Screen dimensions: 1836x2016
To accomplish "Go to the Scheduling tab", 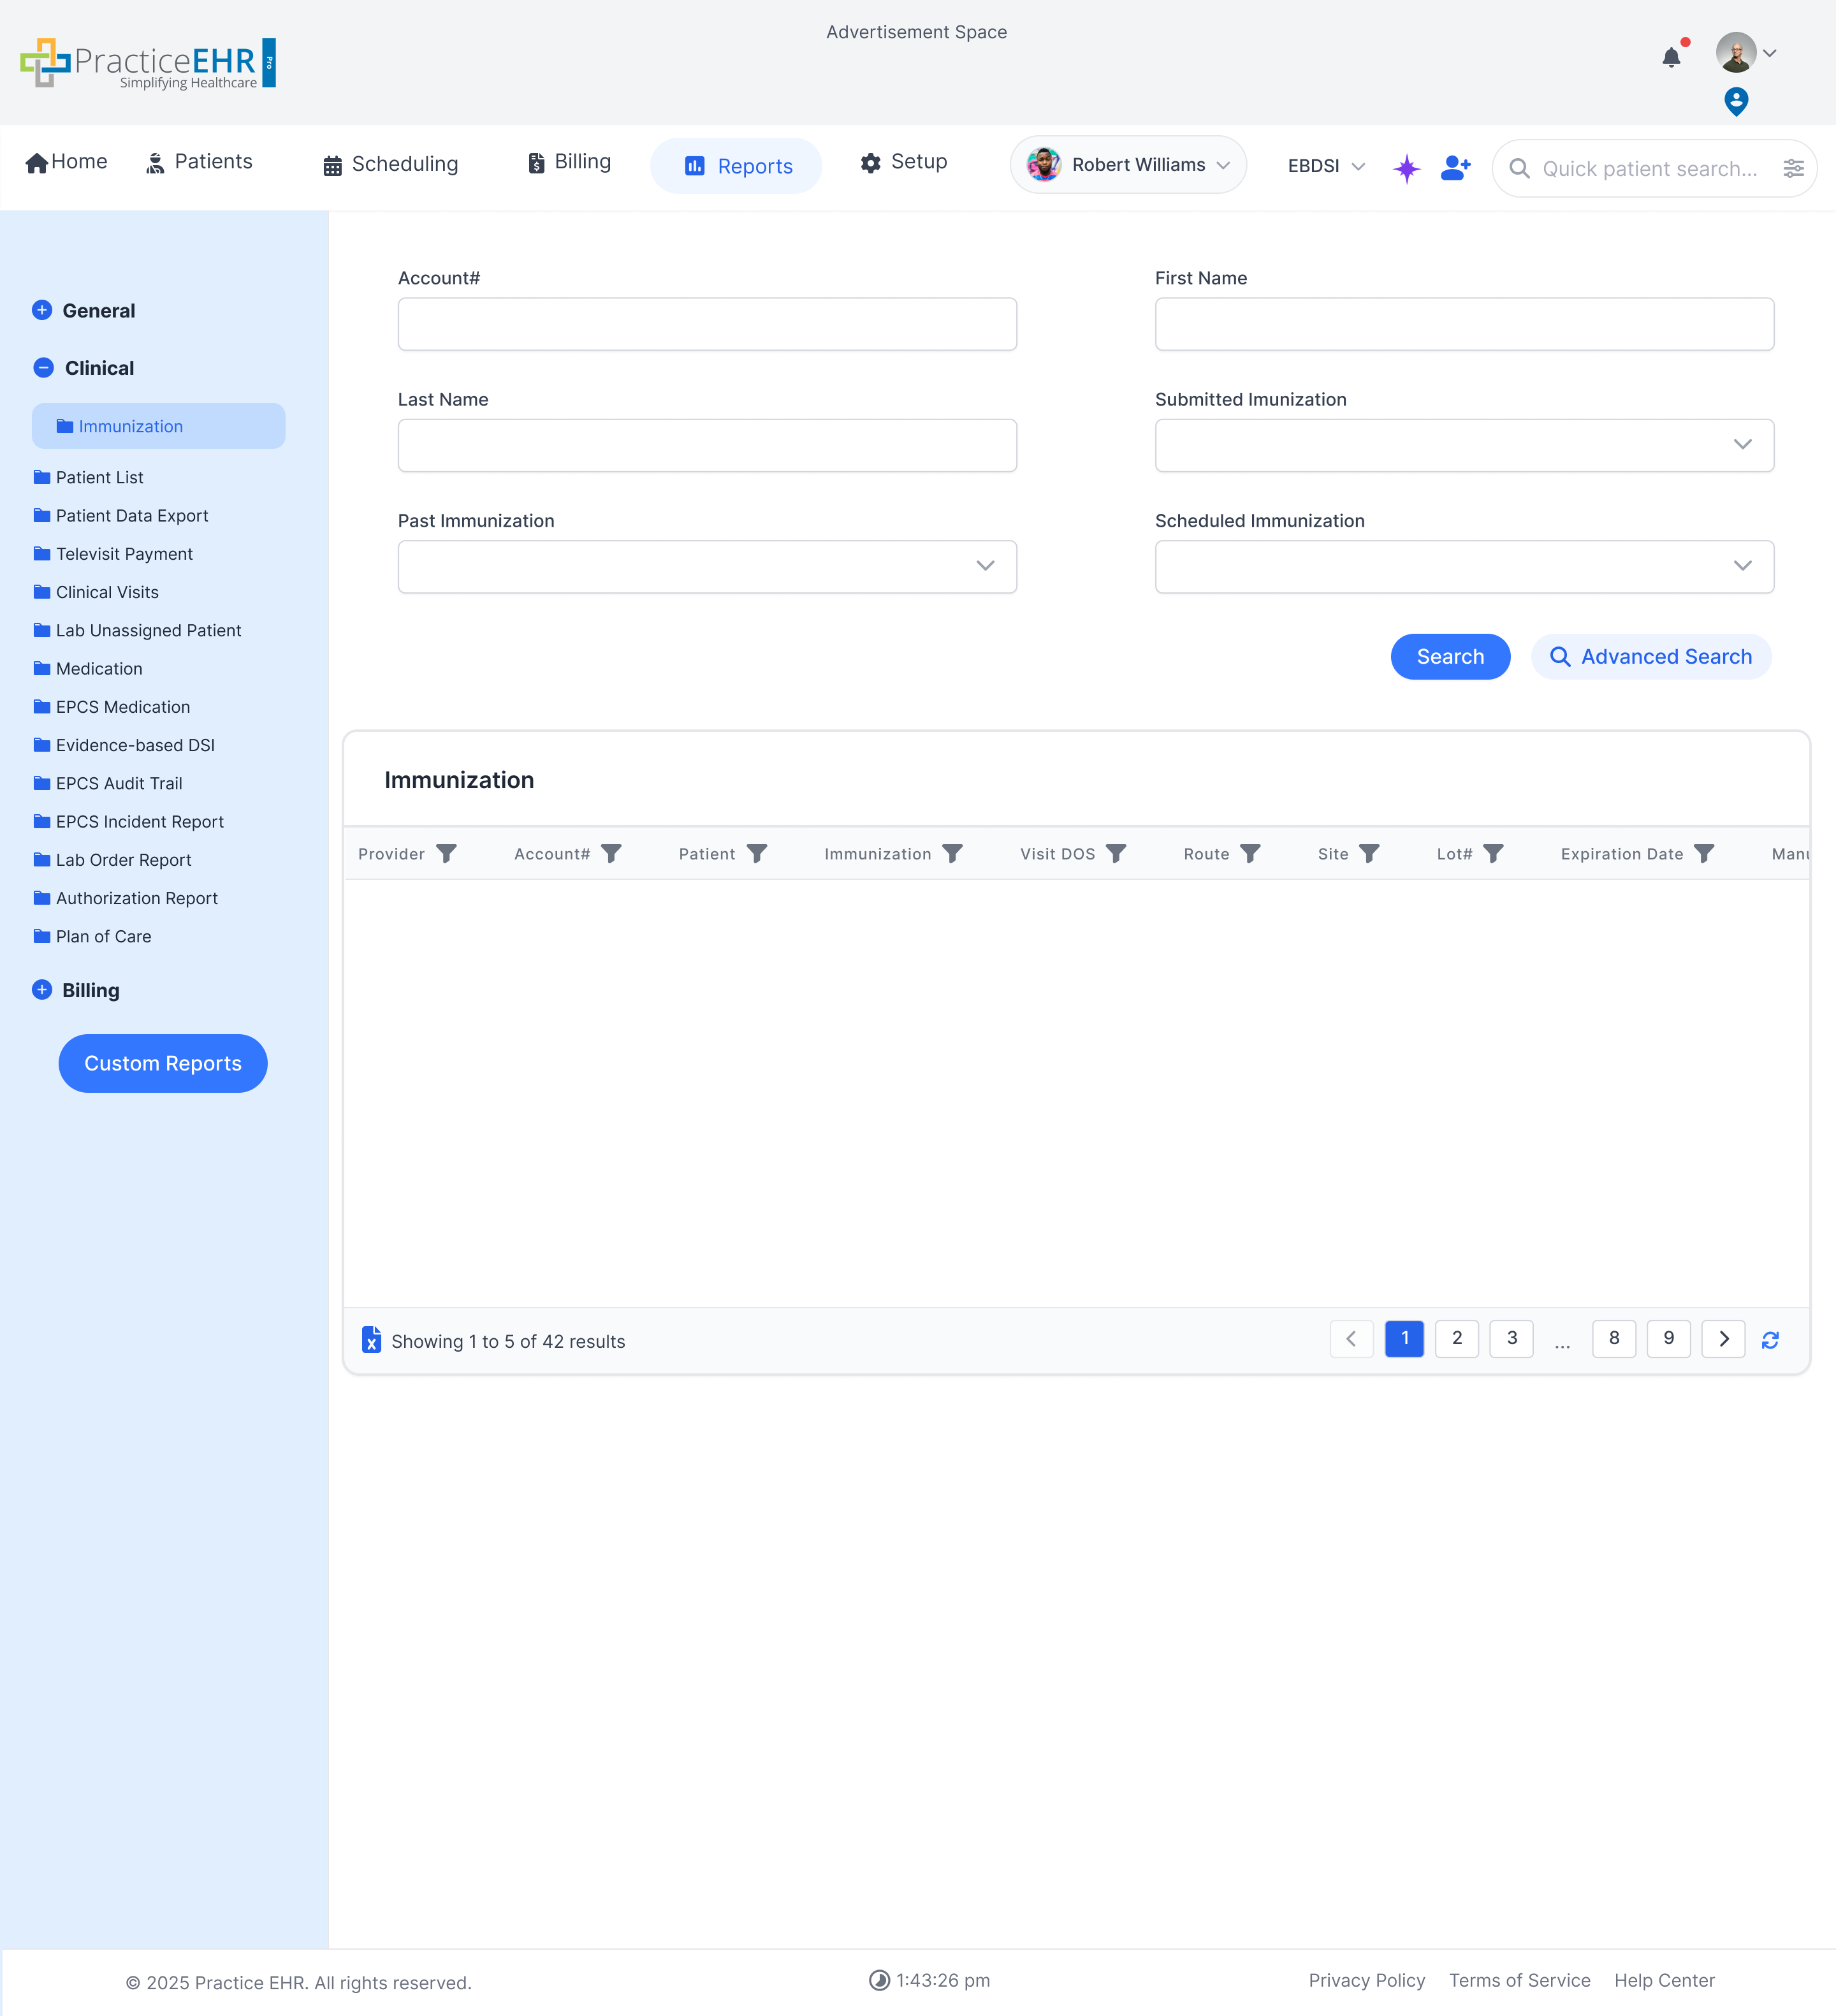I will click(x=390, y=164).
